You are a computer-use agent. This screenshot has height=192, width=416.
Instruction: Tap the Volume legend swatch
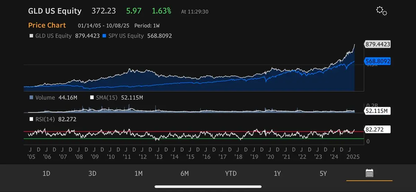[31, 98]
